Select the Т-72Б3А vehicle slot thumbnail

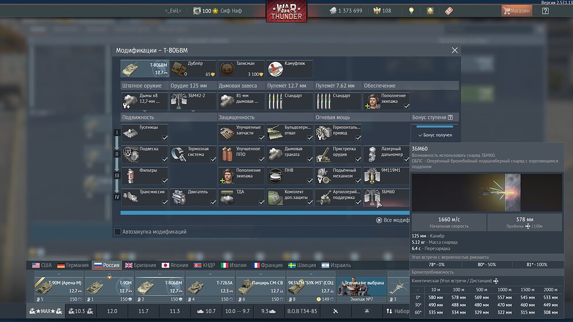[x=210, y=288]
